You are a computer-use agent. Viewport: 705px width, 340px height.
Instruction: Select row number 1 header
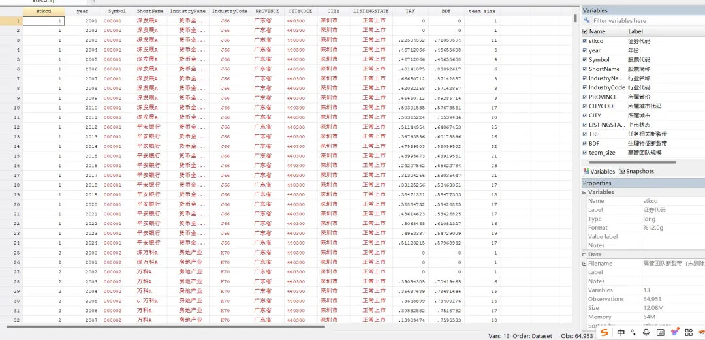point(11,21)
